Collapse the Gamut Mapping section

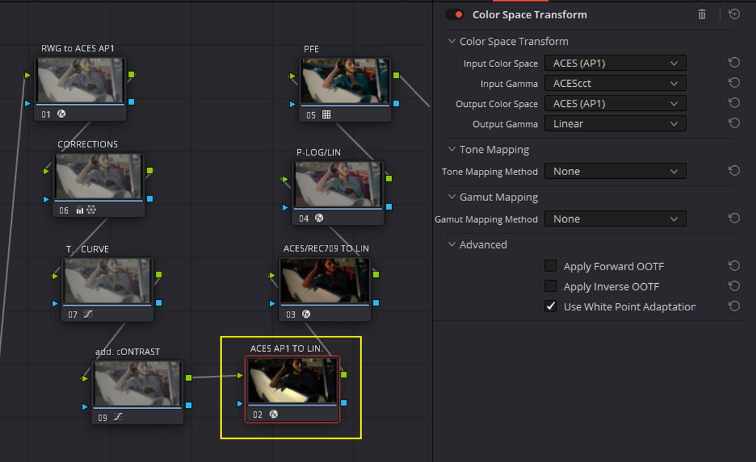452,197
